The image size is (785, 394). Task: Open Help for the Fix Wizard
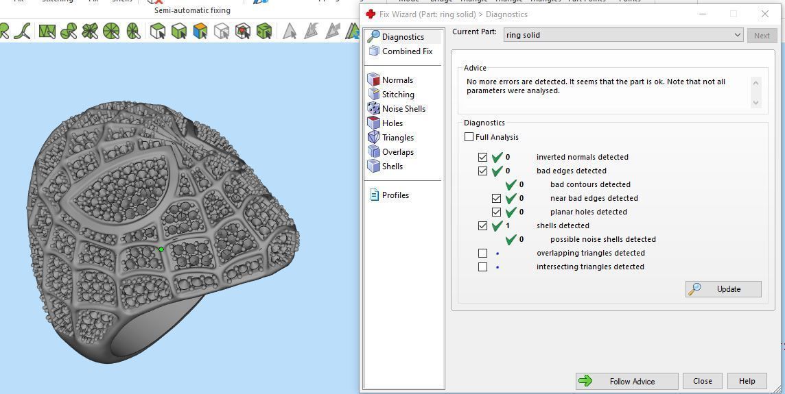pyautogui.click(x=747, y=381)
